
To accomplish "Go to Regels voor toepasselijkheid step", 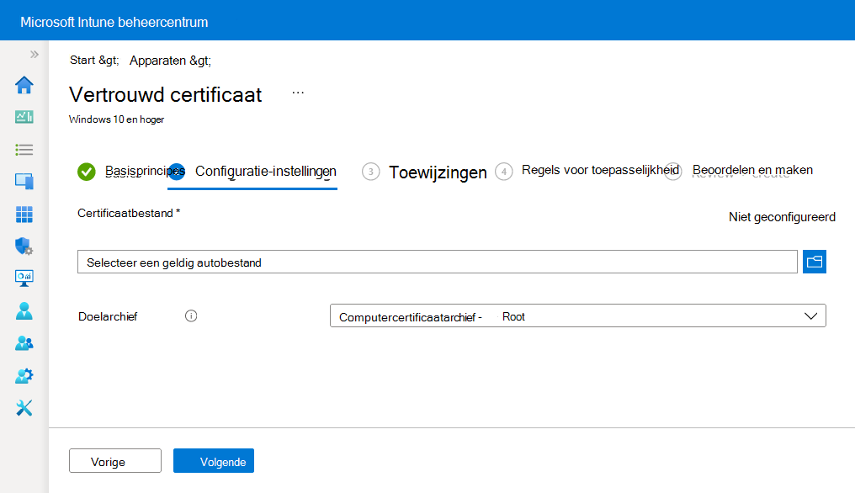I will pyautogui.click(x=587, y=171).
